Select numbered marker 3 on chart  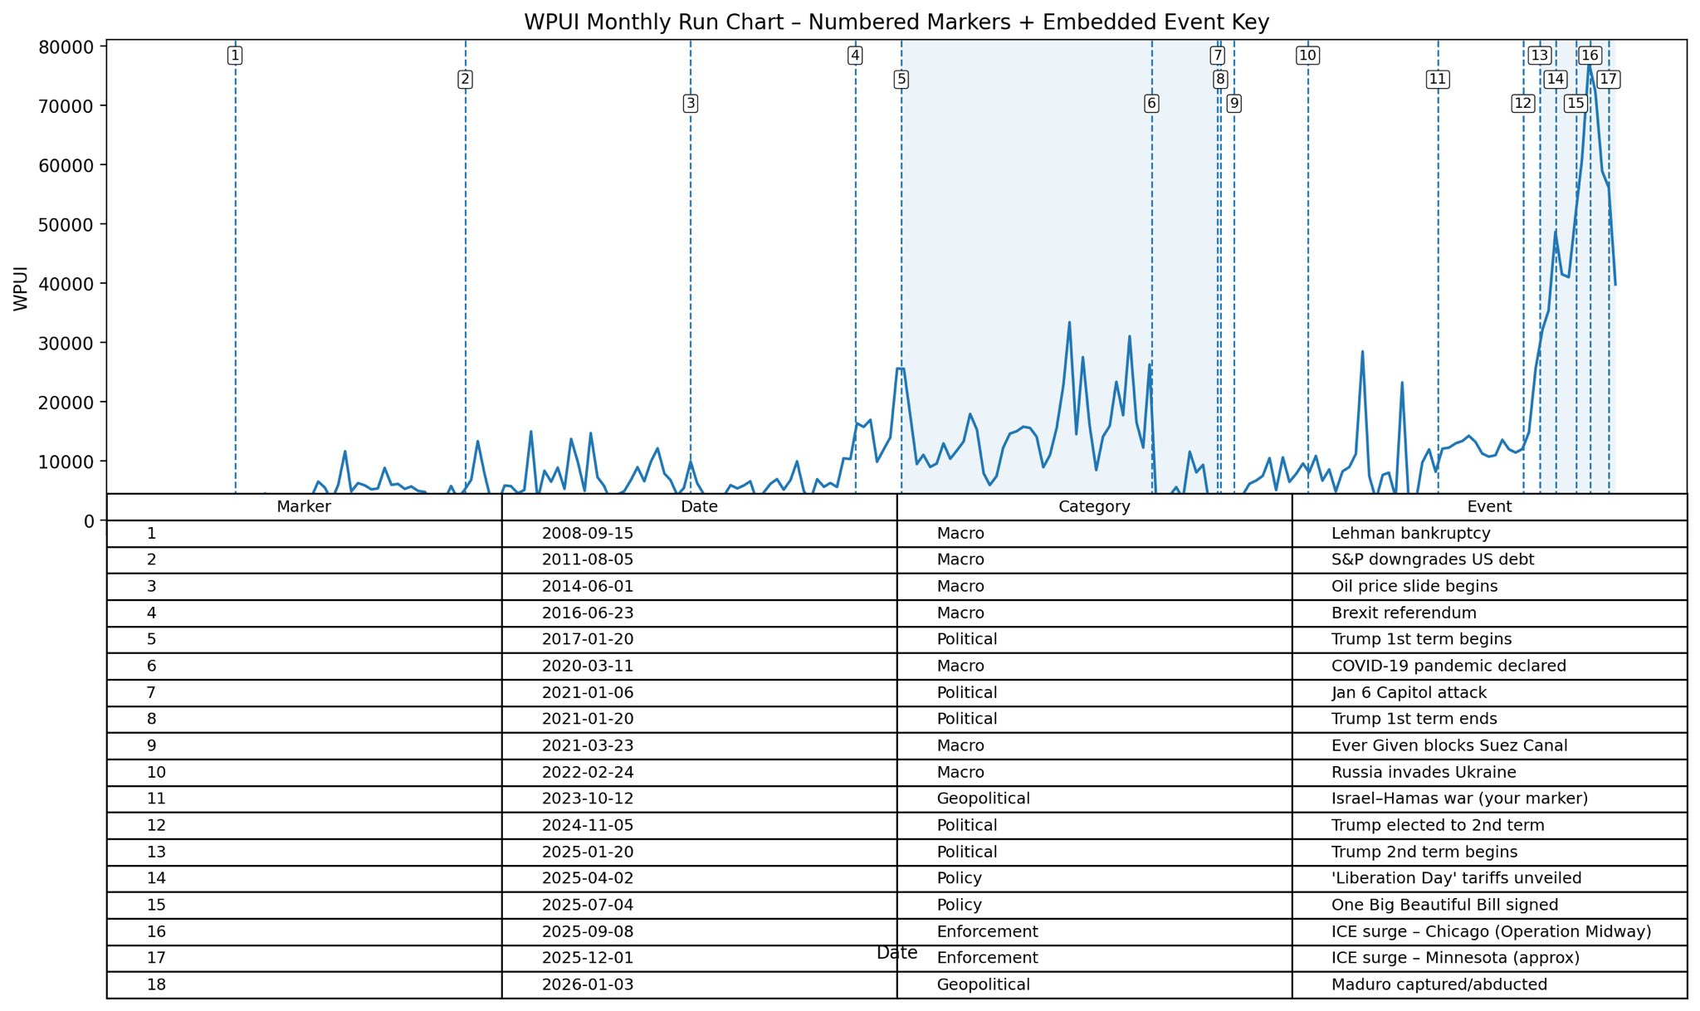[690, 104]
